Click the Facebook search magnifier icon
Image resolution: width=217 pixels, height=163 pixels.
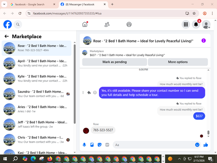(18, 24)
